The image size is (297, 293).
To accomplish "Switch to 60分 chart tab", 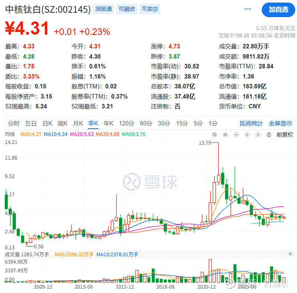I will point(146,123).
